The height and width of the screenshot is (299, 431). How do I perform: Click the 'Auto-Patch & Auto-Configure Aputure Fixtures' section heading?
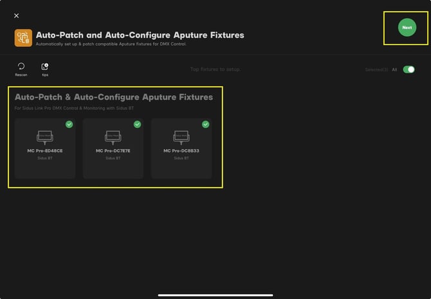pos(114,97)
